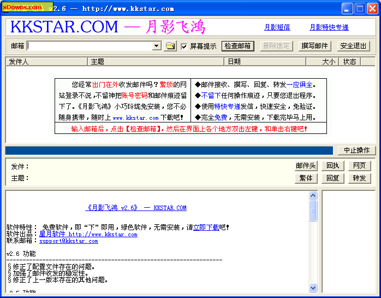Click the 邮件接收、撰写 bullet line

pos(255,85)
